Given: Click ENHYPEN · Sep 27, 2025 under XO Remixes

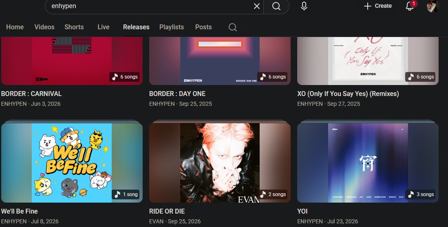Looking at the screenshot, I should coord(329,104).
